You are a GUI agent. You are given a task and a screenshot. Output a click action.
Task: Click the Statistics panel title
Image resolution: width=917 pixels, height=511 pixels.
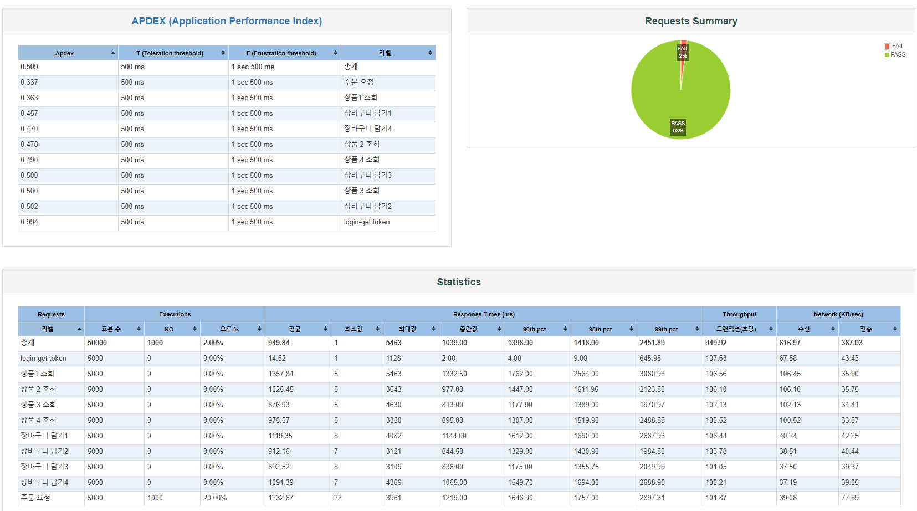pos(459,282)
